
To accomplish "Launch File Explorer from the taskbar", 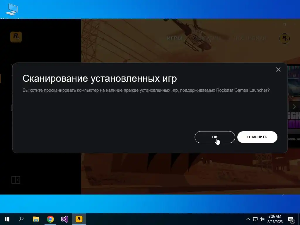I will point(36,219).
